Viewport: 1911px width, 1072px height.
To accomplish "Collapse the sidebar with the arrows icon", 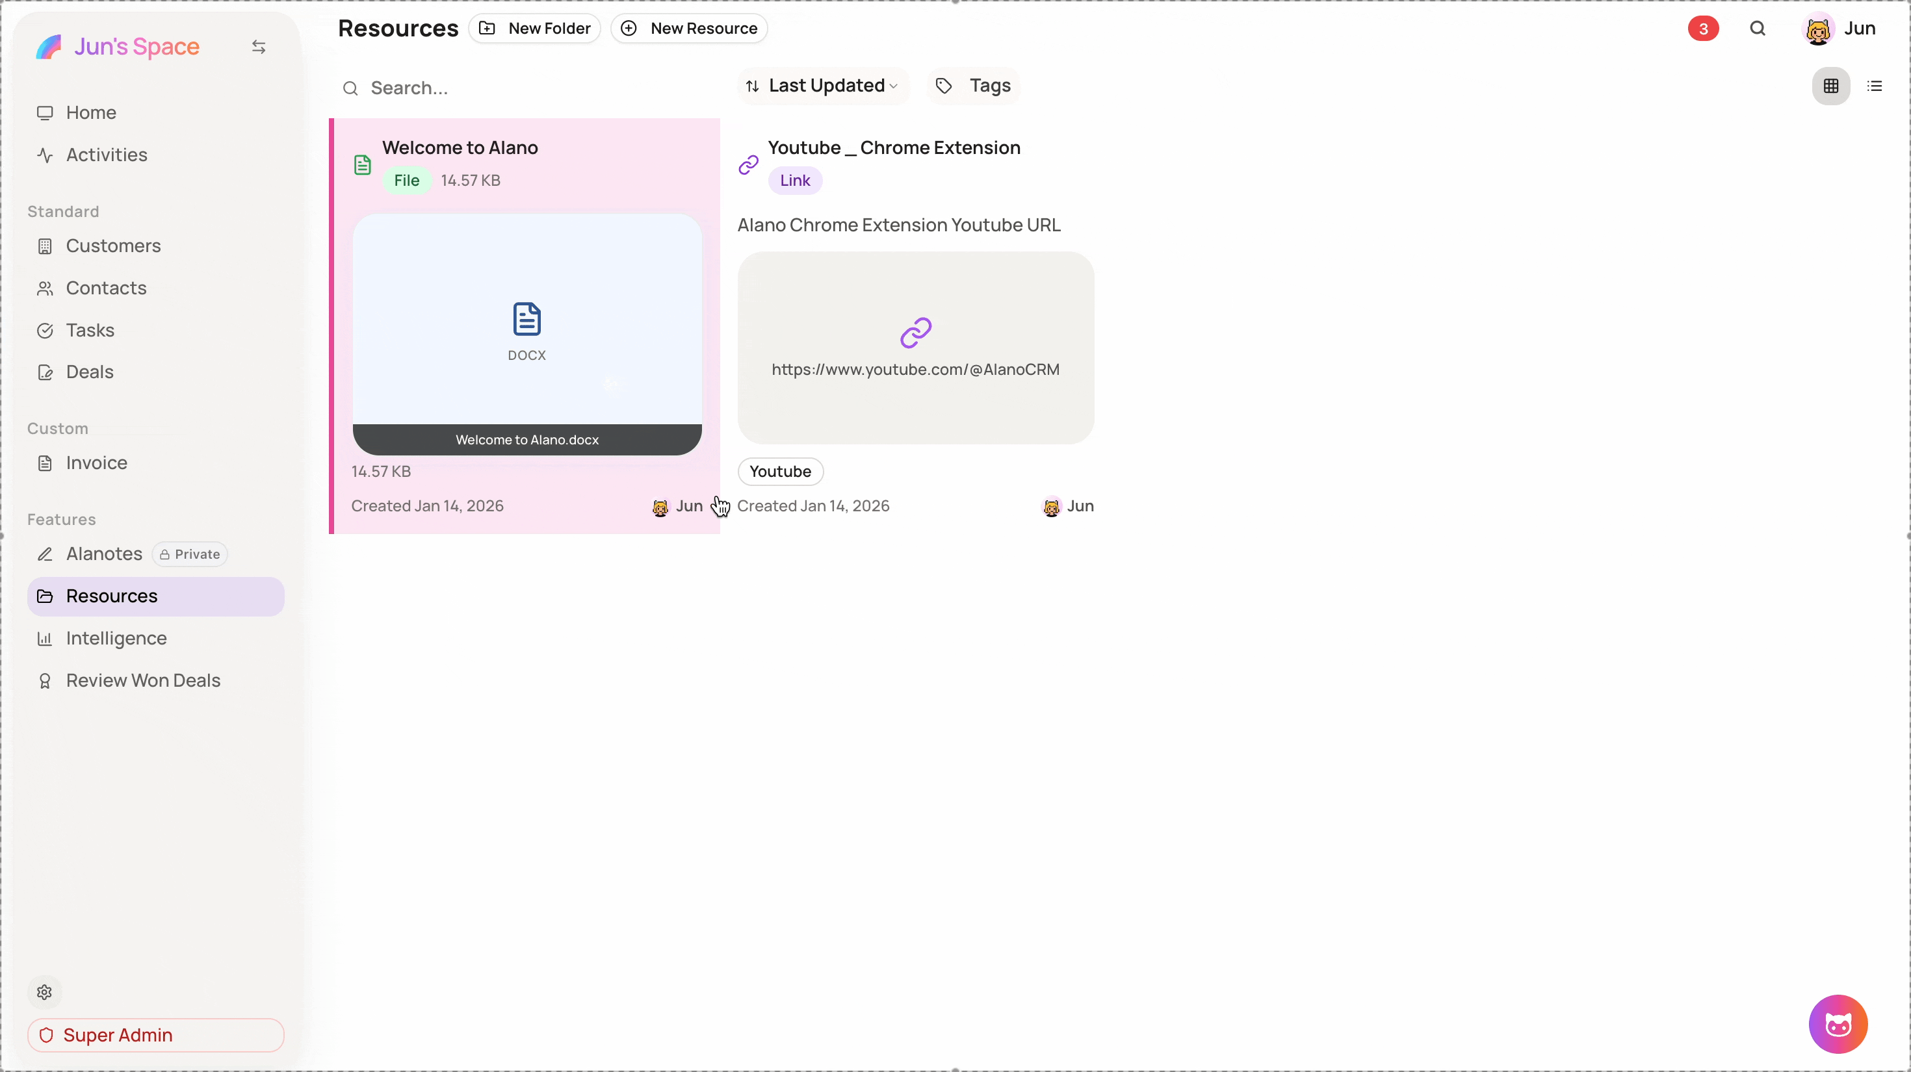I will [258, 47].
